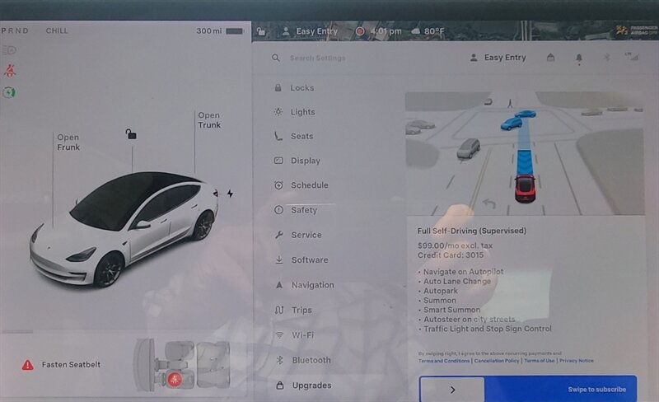Tap the battery level icon
This screenshot has width=659, height=402.
(235, 31)
